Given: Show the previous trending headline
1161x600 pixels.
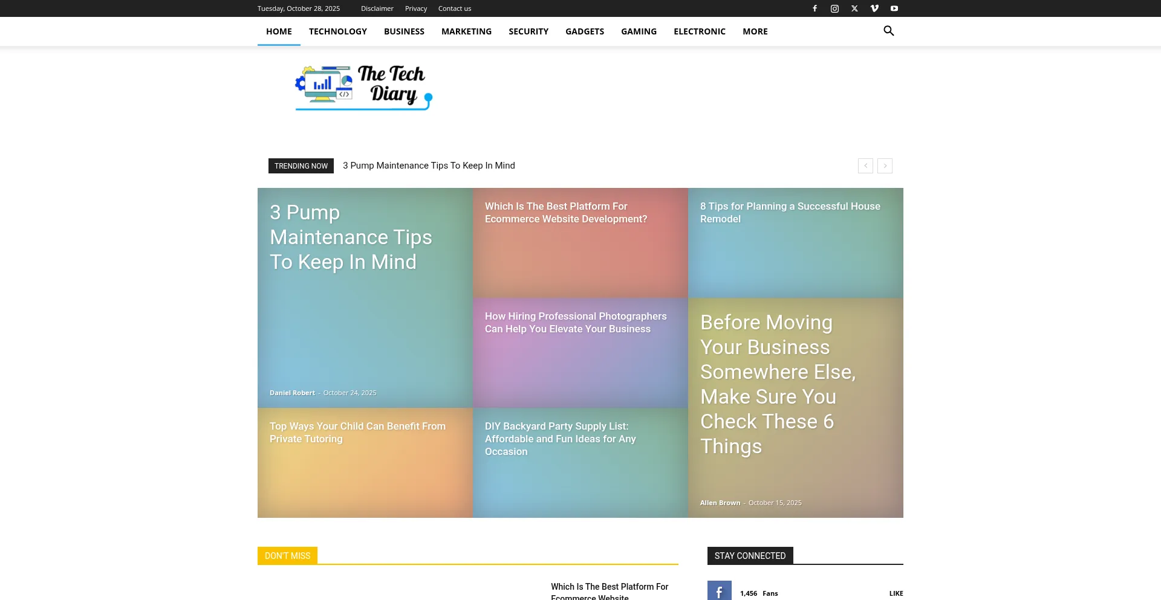Looking at the screenshot, I should click(x=865, y=166).
